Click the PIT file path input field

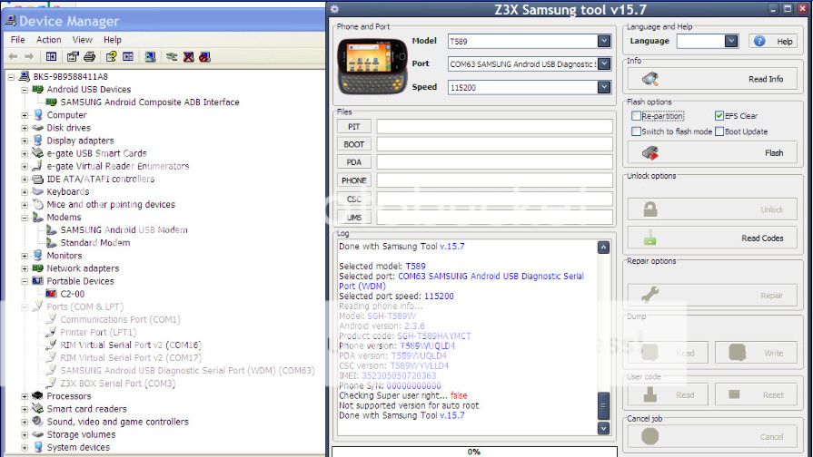click(x=495, y=127)
